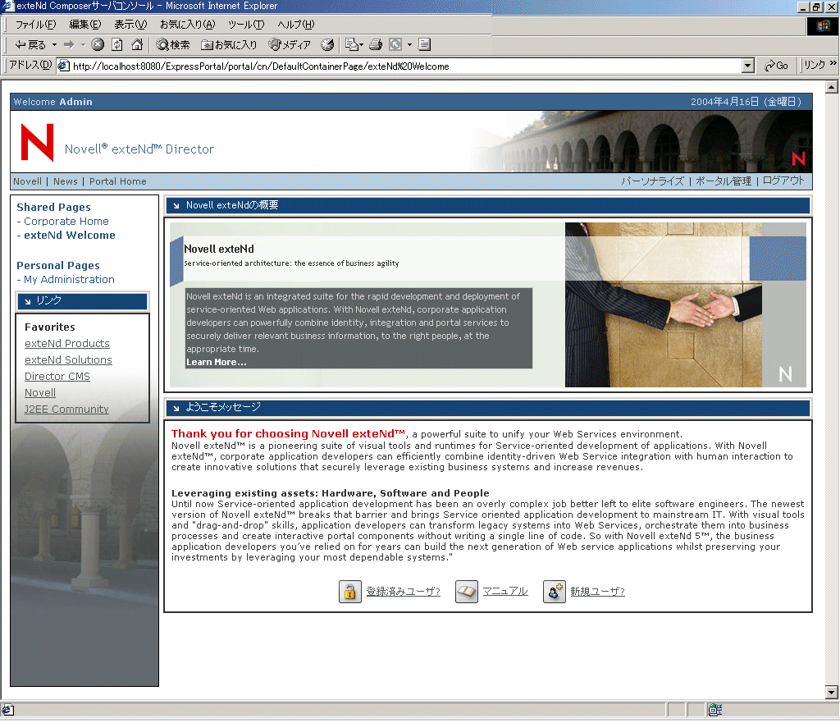Click the パーソナライズ link
This screenshot has width=840, height=723.
tap(652, 181)
